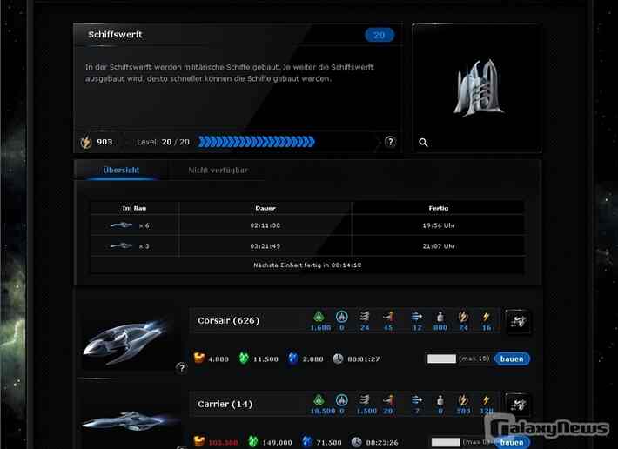Click Corsair's blue circular shield icon
The height and width of the screenshot is (449, 618).
(x=342, y=316)
